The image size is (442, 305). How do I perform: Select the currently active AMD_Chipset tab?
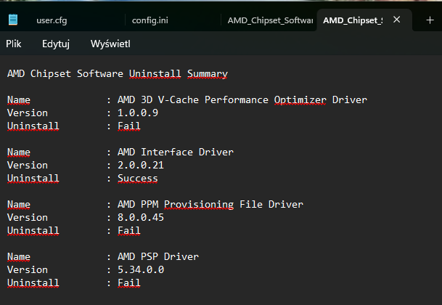tap(353, 20)
